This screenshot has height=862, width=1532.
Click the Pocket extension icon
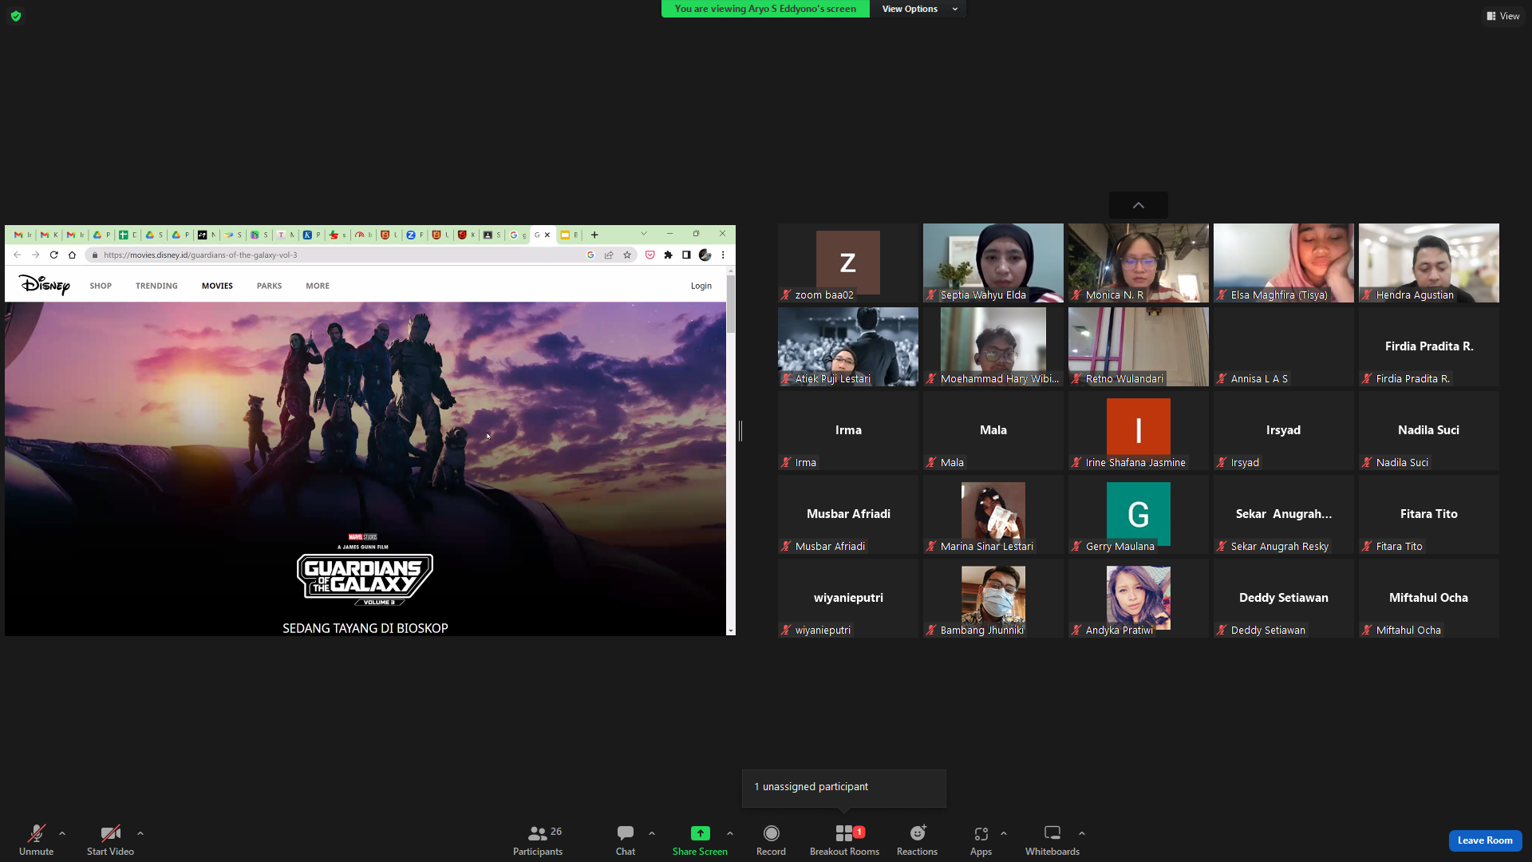pos(650,255)
